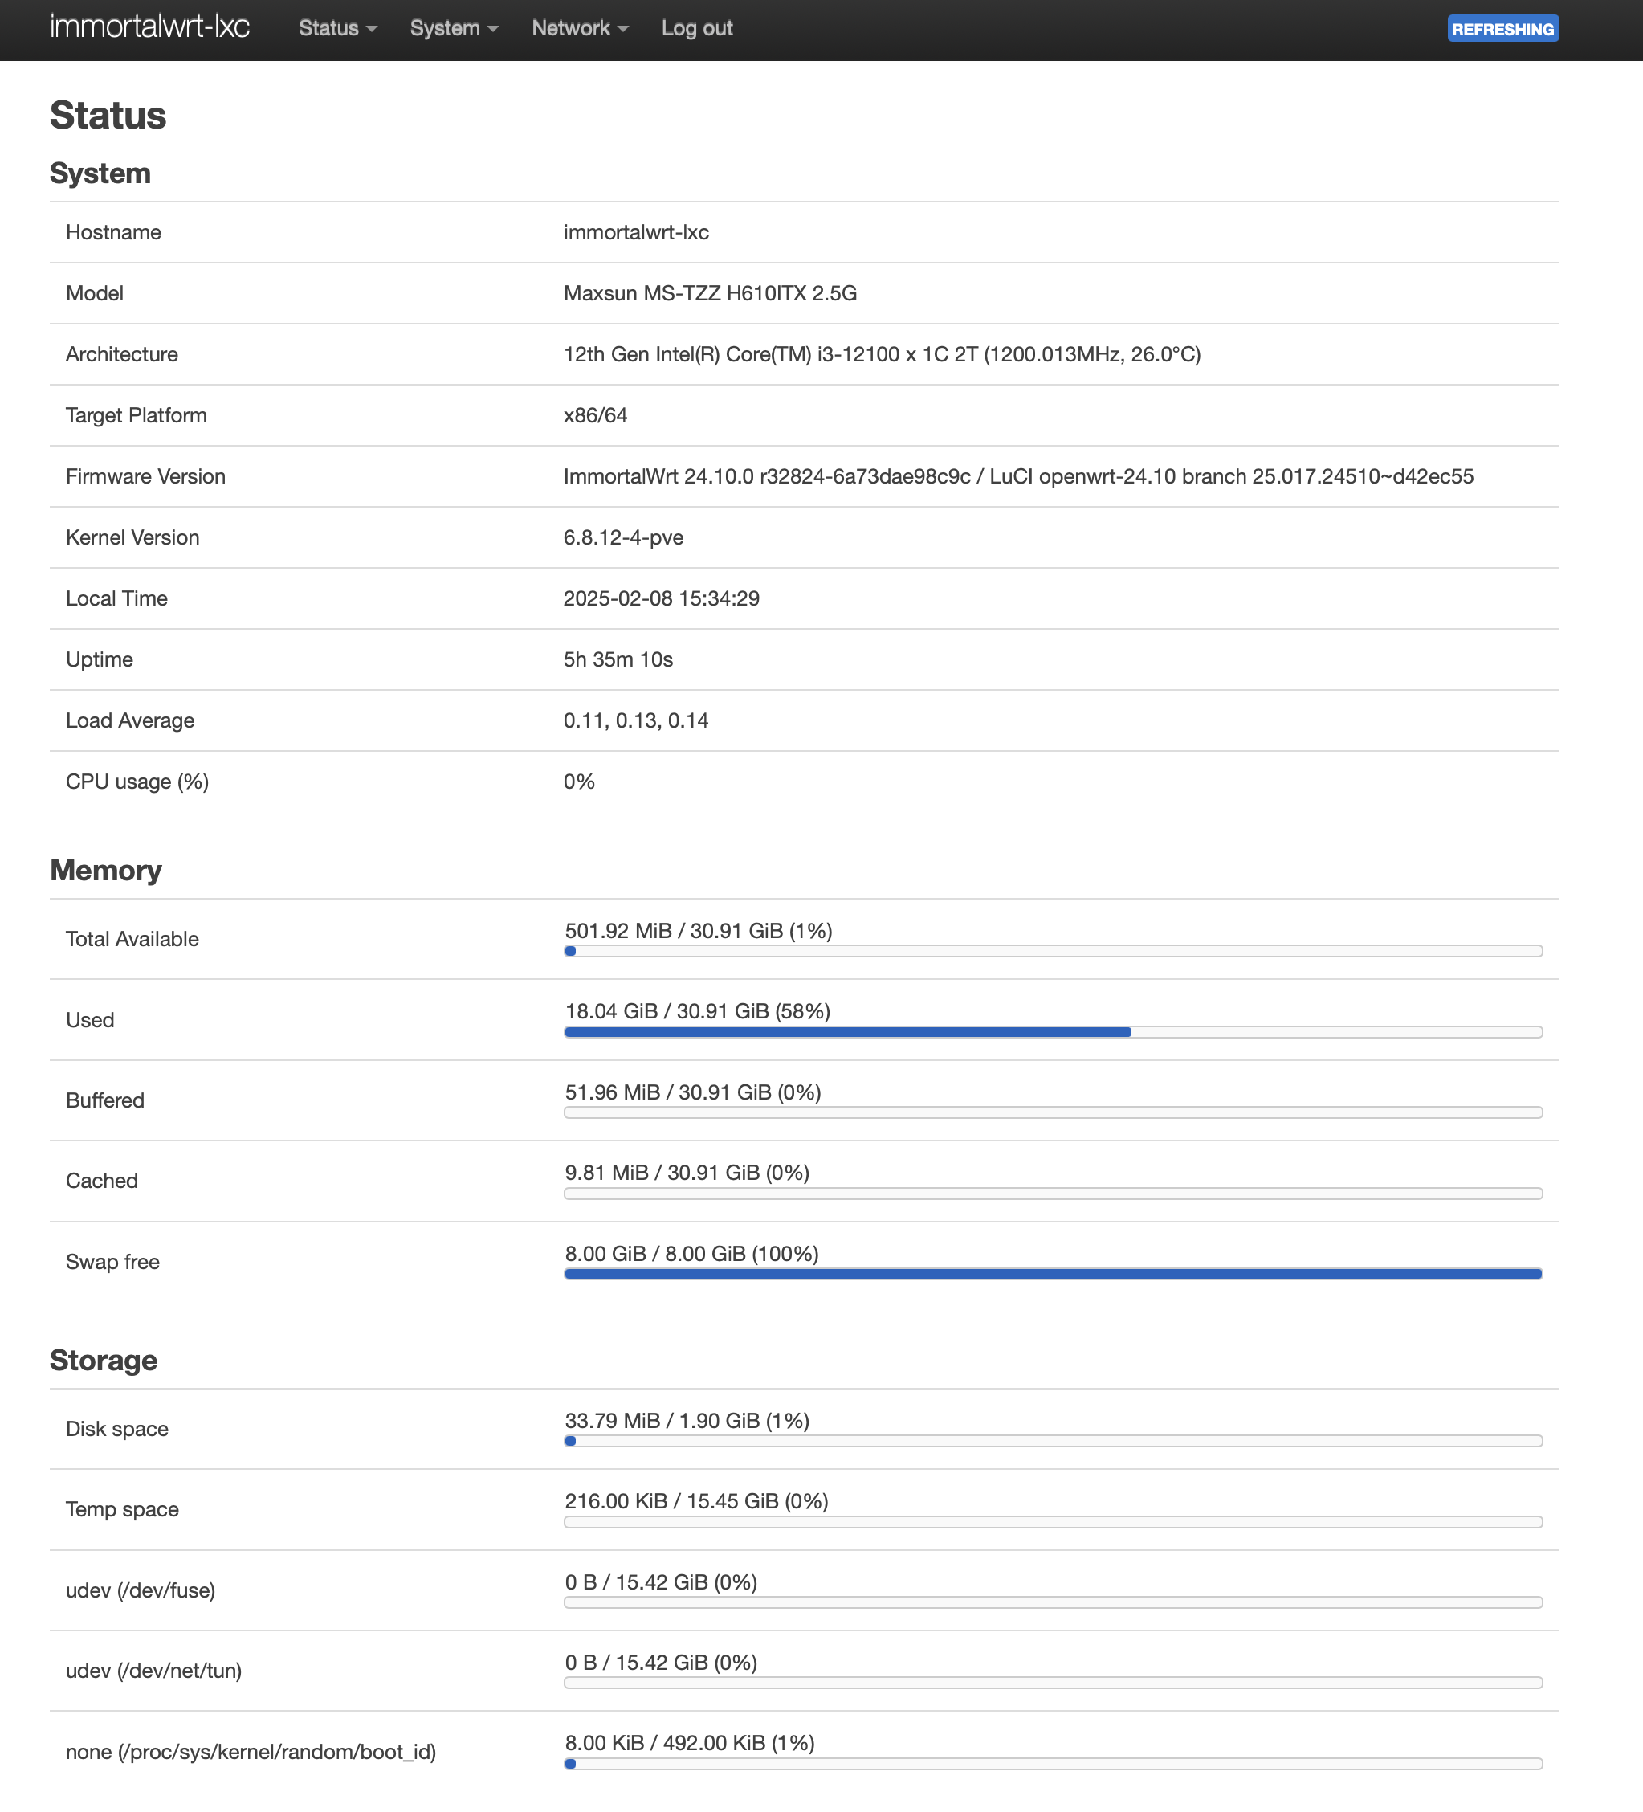Click the udev /dev/fuse storage bar
The image size is (1643, 1812).
click(1053, 1602)
